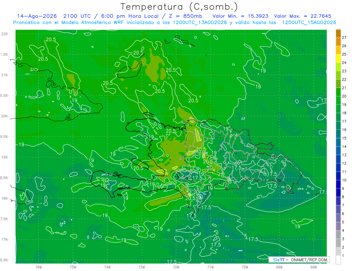Click the "69W" longitude axis label

279,267
